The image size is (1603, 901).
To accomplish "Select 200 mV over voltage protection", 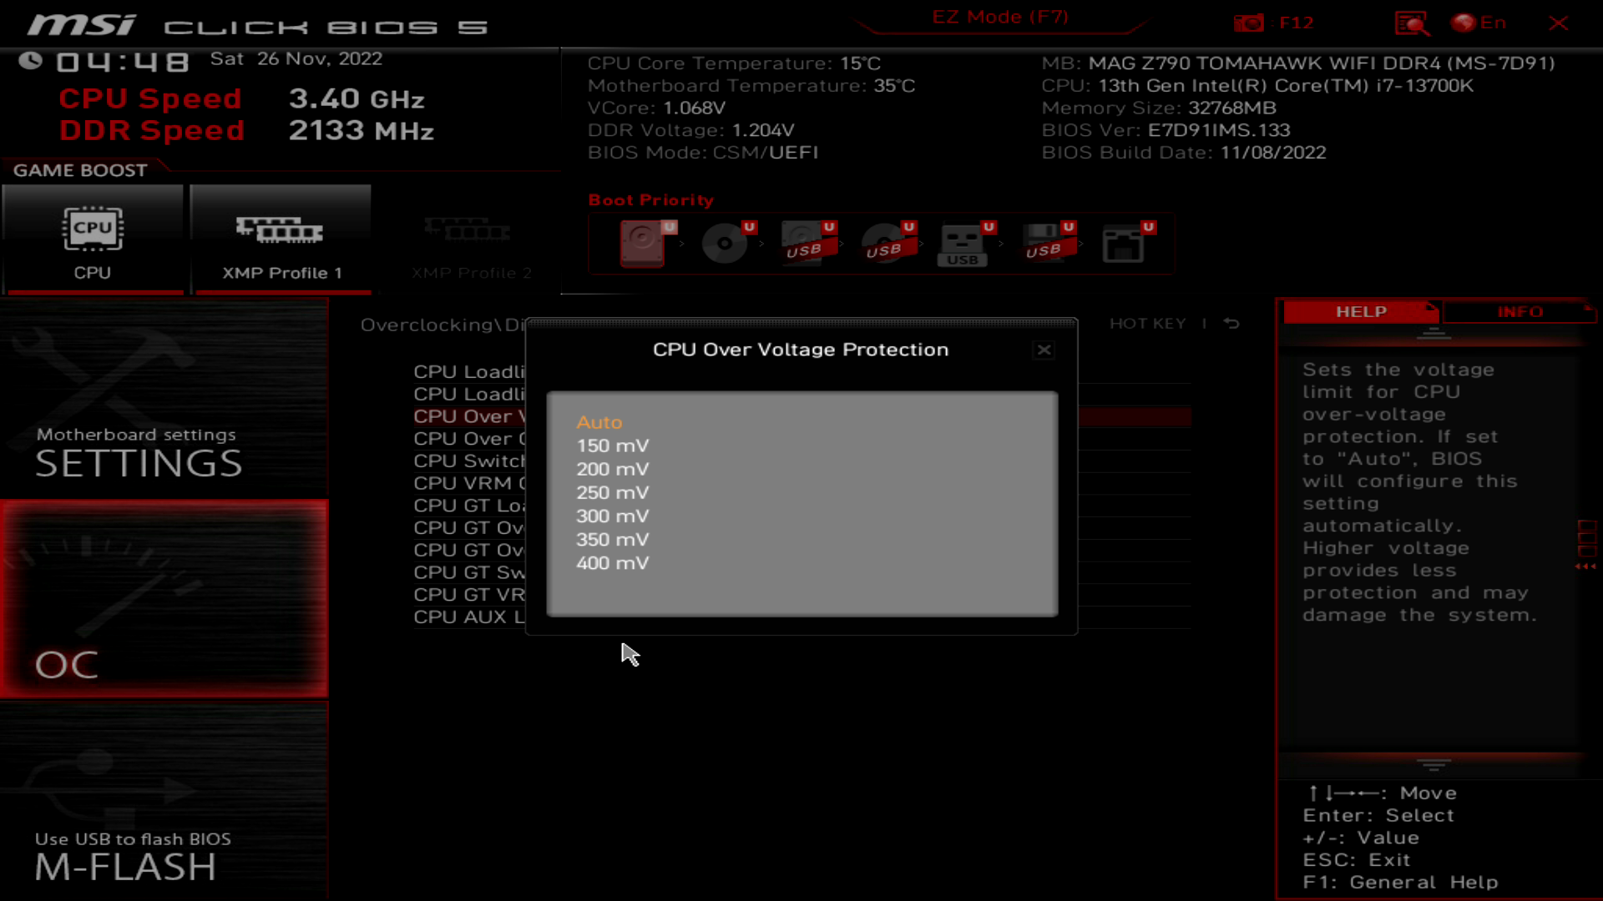I will [614, 469].
